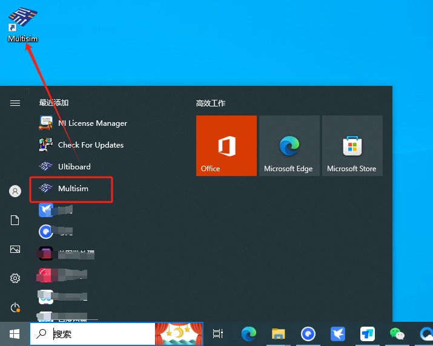Screen dimensions: 433x346
Task: Open WeChat from the taskbar
Action: point(397,333)
